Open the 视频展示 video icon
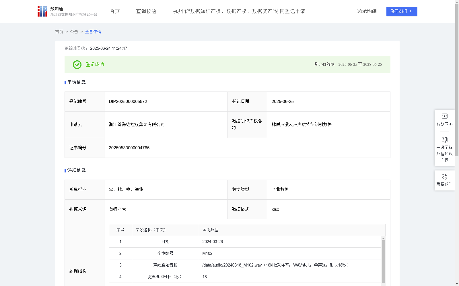459x286 pixels. 444,116
